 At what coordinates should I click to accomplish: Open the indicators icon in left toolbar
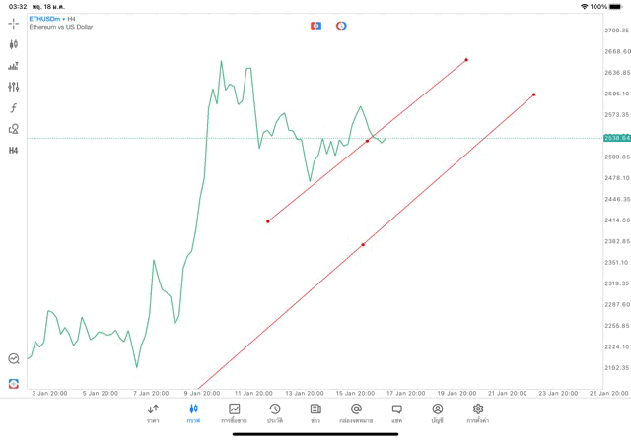tap(14, 66)
